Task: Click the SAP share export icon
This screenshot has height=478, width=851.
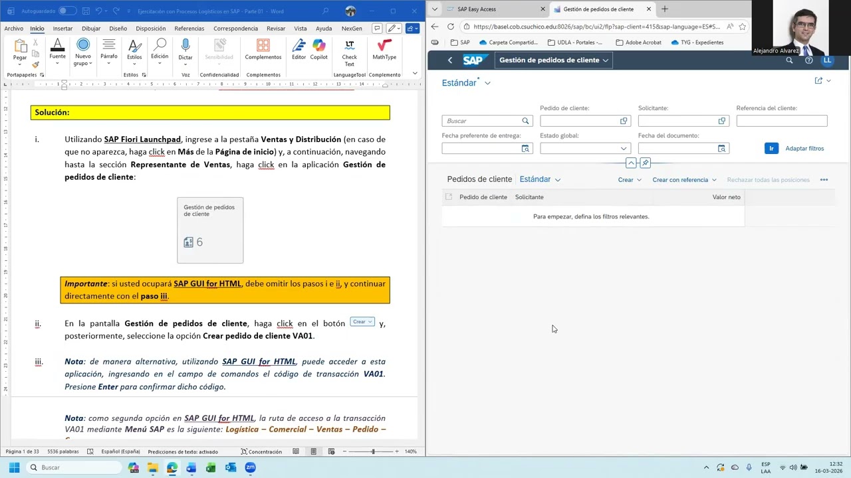Action: [x=818, y=80]
